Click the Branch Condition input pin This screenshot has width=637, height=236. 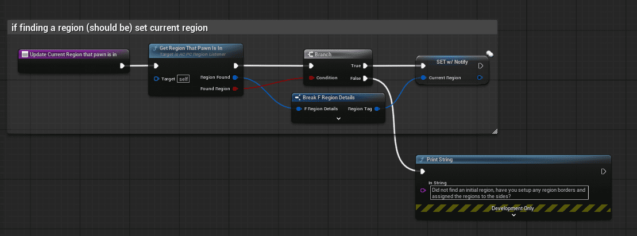tap(311, 78)
